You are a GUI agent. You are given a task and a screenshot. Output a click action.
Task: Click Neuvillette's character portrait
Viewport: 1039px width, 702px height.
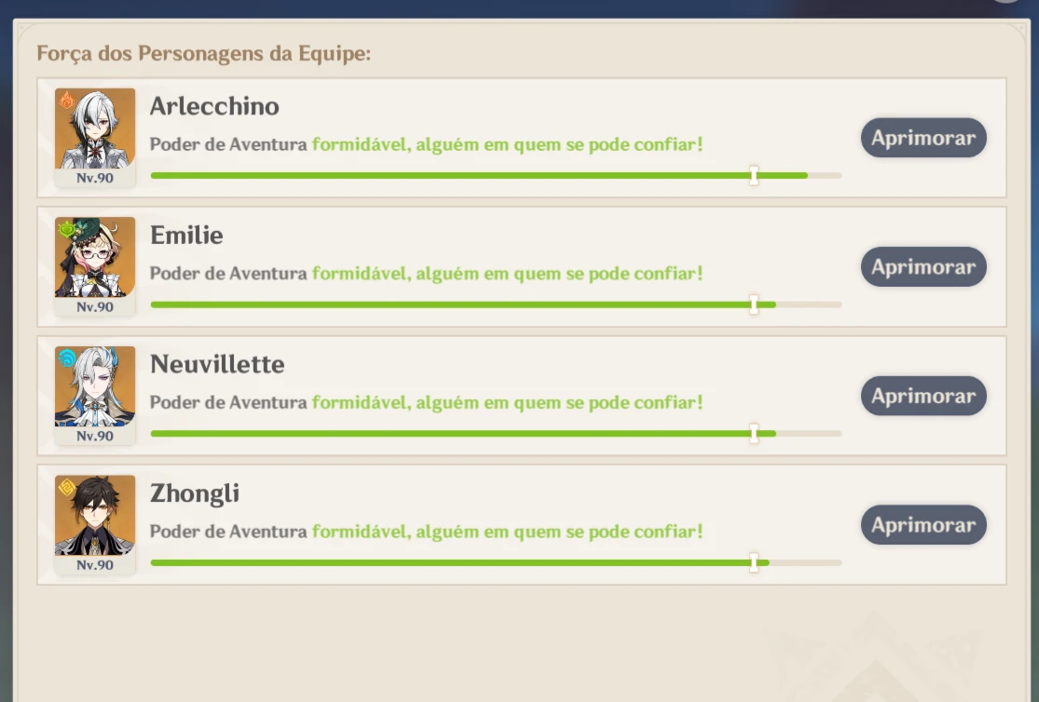tap(95, 386)
